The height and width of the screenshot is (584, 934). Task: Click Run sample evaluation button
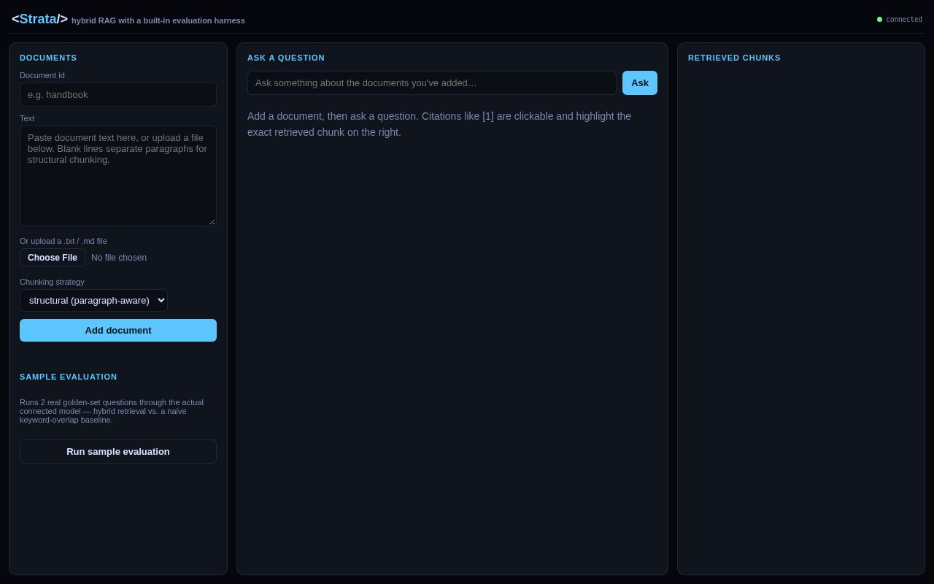pos(118,451)
